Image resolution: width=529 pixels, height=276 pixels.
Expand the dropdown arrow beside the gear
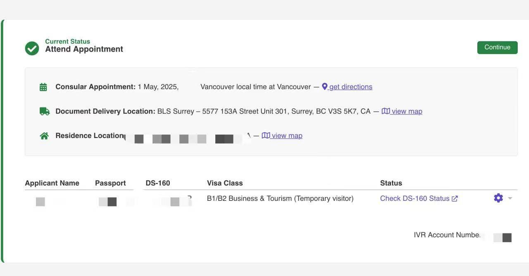pos(510,198)
